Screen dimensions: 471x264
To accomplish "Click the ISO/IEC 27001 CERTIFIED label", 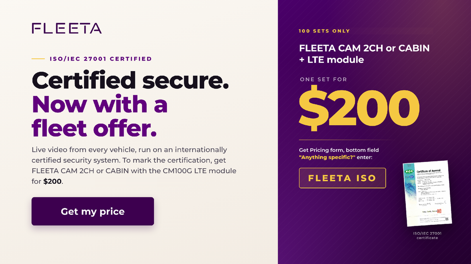I will pos(101,59).
